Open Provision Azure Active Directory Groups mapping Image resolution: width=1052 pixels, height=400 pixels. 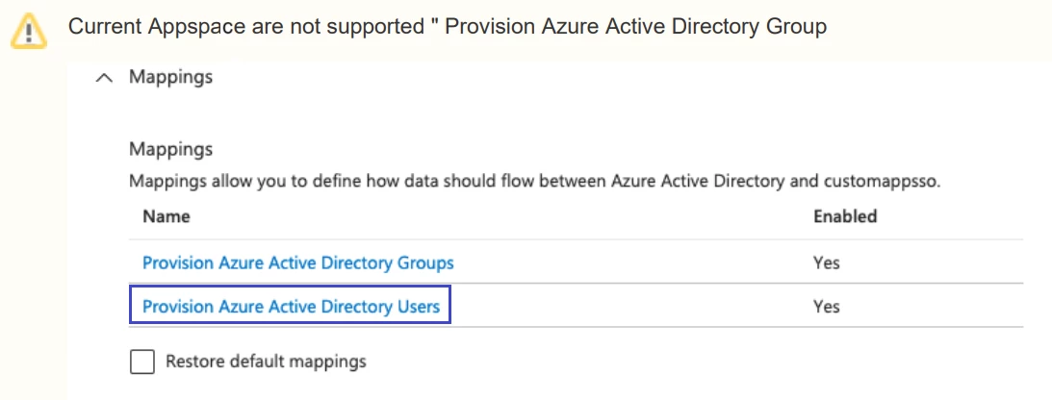pos(297,262)
